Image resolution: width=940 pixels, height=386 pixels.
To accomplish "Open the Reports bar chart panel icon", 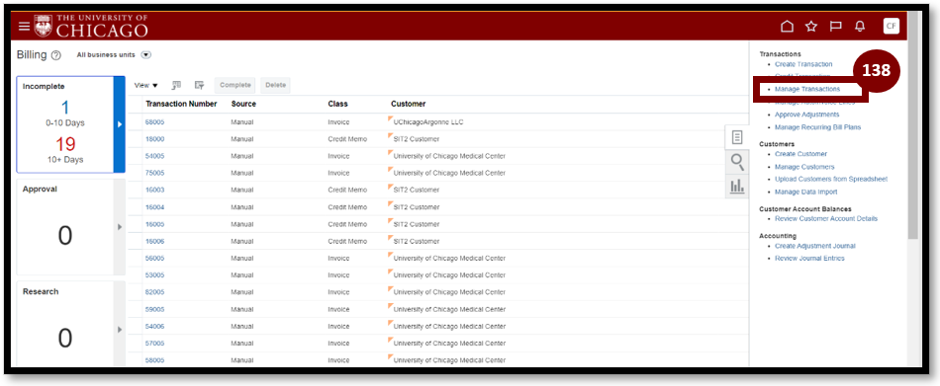I will 737,187.
